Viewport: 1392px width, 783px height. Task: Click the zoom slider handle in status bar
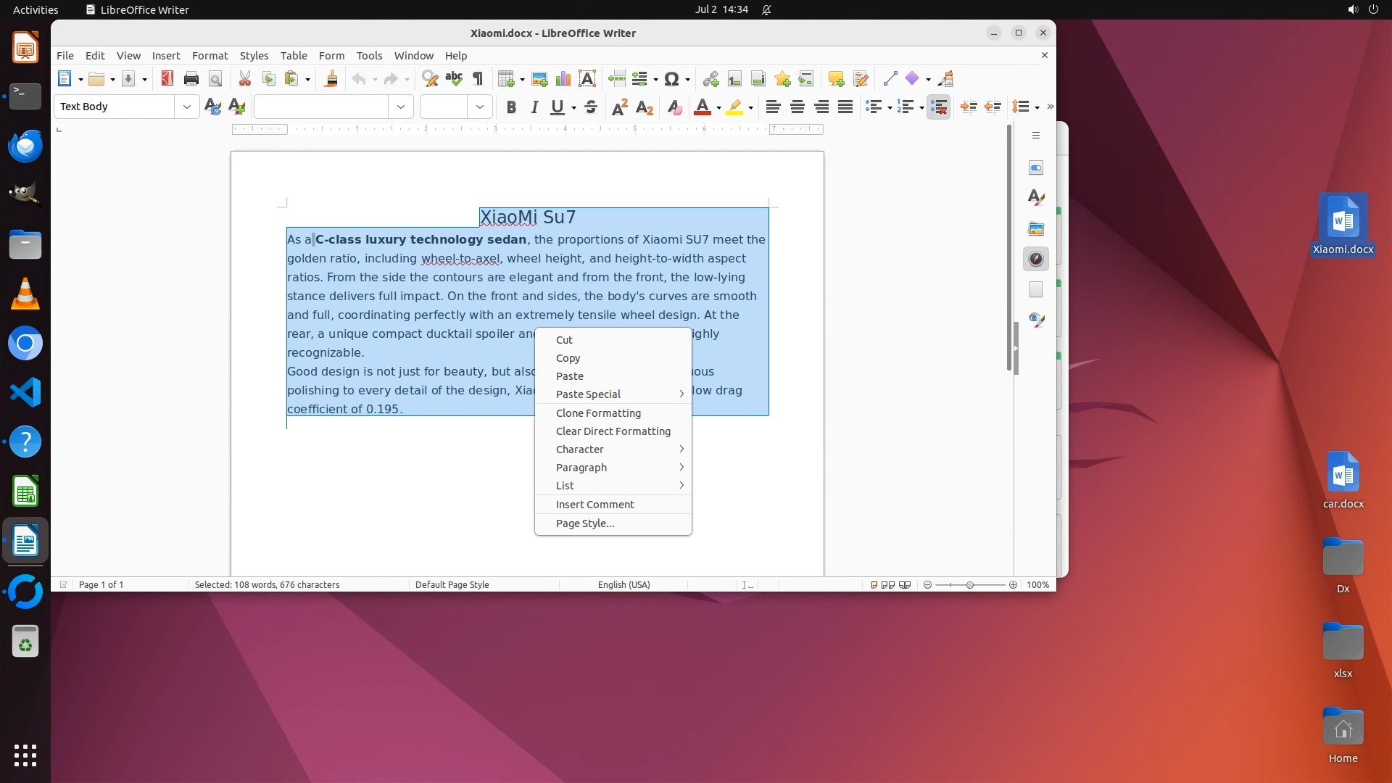pos(970,585)
